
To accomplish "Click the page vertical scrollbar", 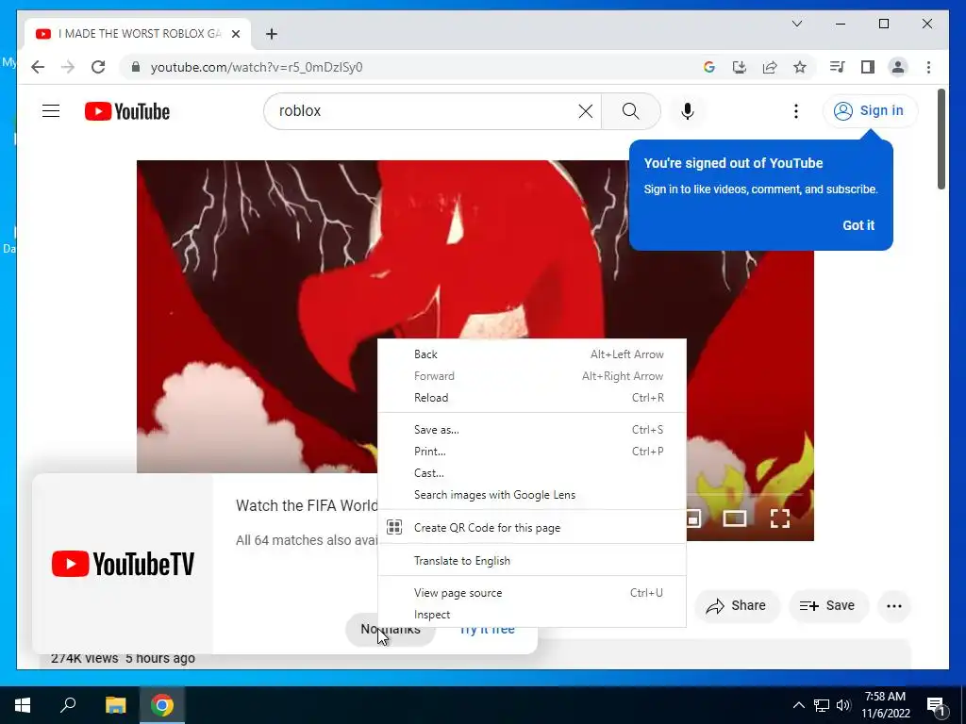I will (x=941, y=140).
